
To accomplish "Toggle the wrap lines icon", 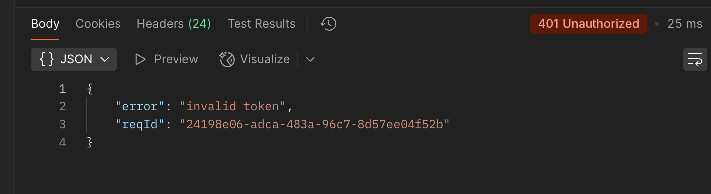I will tap(695, 59).
